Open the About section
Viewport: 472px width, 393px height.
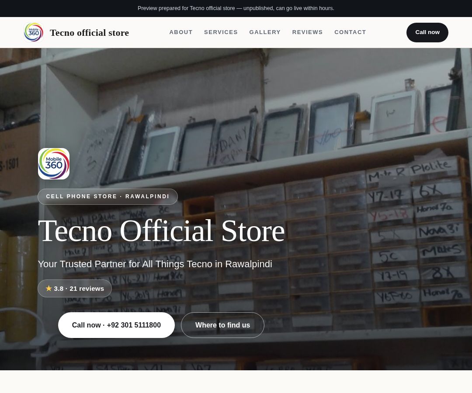[180, 32]
